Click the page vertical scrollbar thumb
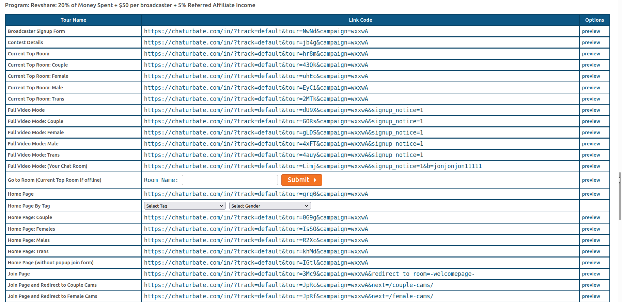 coord(620,196)
